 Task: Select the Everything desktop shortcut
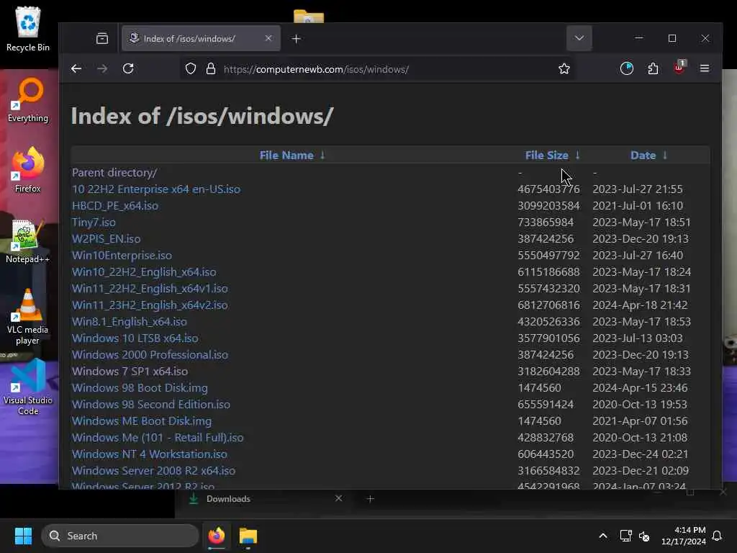(28, 100)
